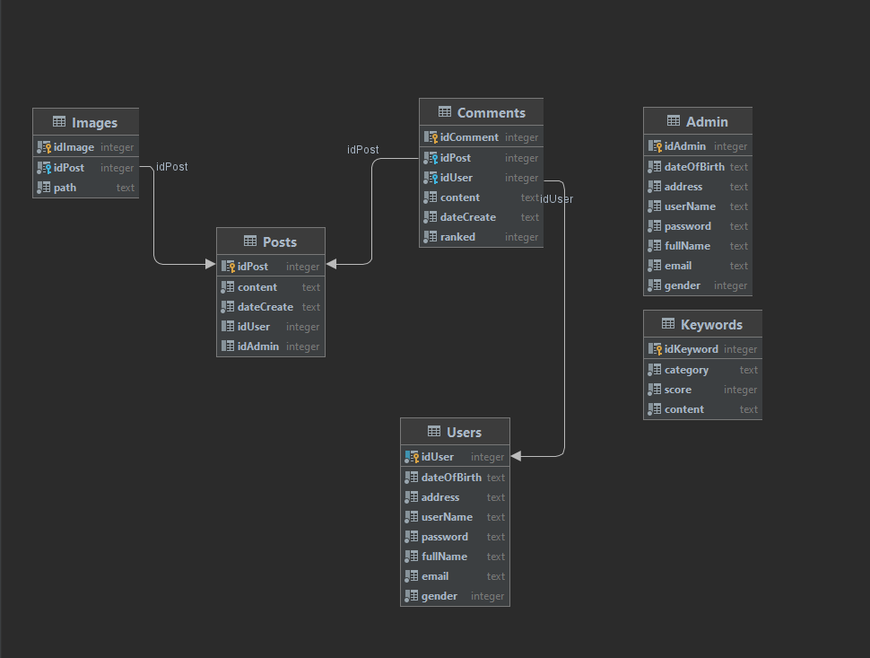The image size is (870, 658).
Task: Select the score row in Keywords
Action: pos(702,389)
